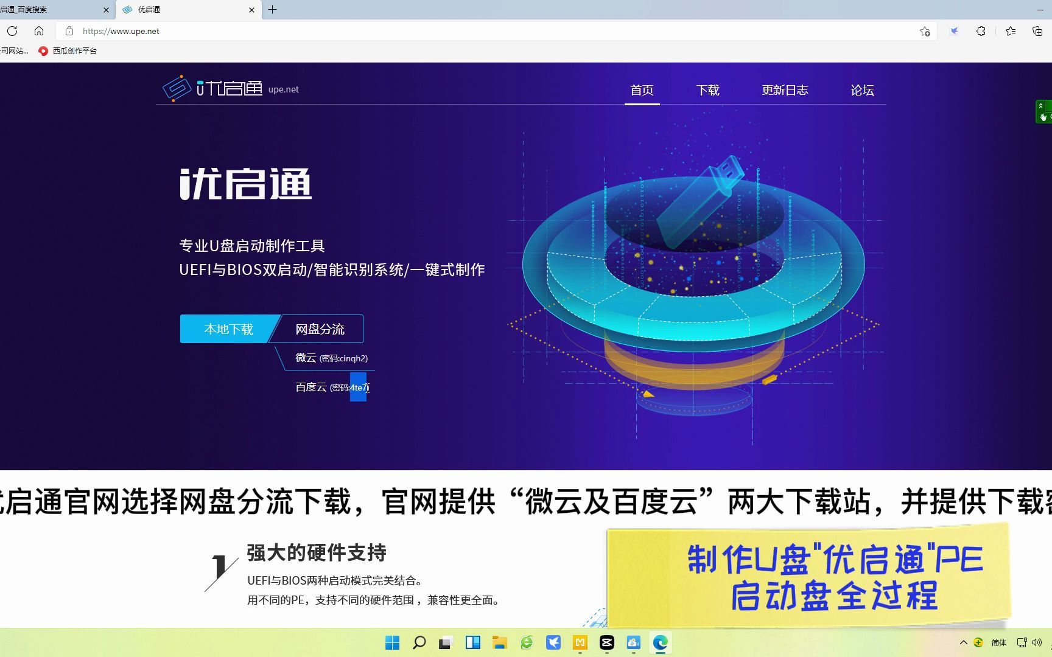Open the CapCut taskbar icon
Screen dimensions: 1052x657
point(606,642)
